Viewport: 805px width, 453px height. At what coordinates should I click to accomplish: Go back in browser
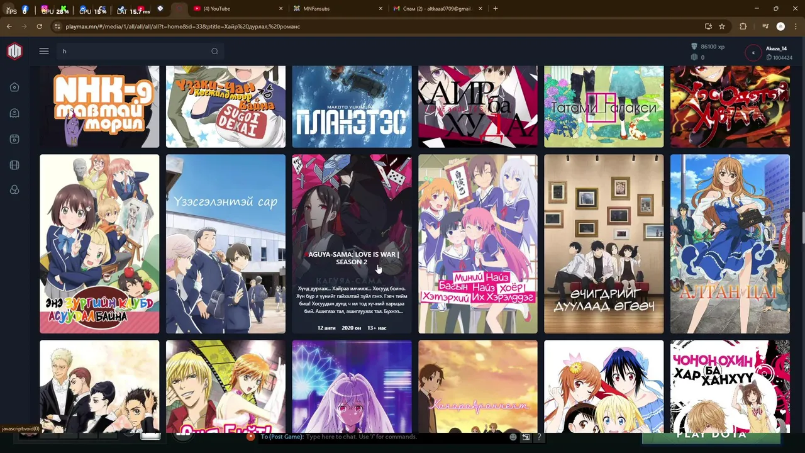point(9,26)
